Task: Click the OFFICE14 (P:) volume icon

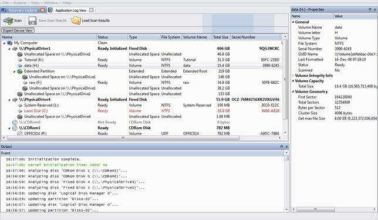Action: 20,134
